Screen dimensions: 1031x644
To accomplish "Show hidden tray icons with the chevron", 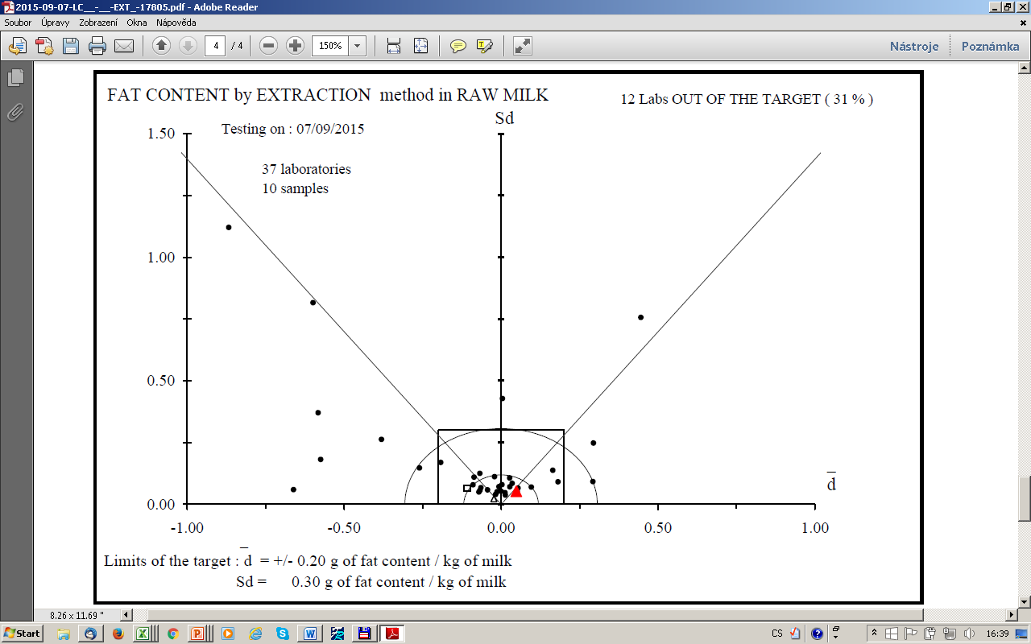I will [x=874, y=634].
